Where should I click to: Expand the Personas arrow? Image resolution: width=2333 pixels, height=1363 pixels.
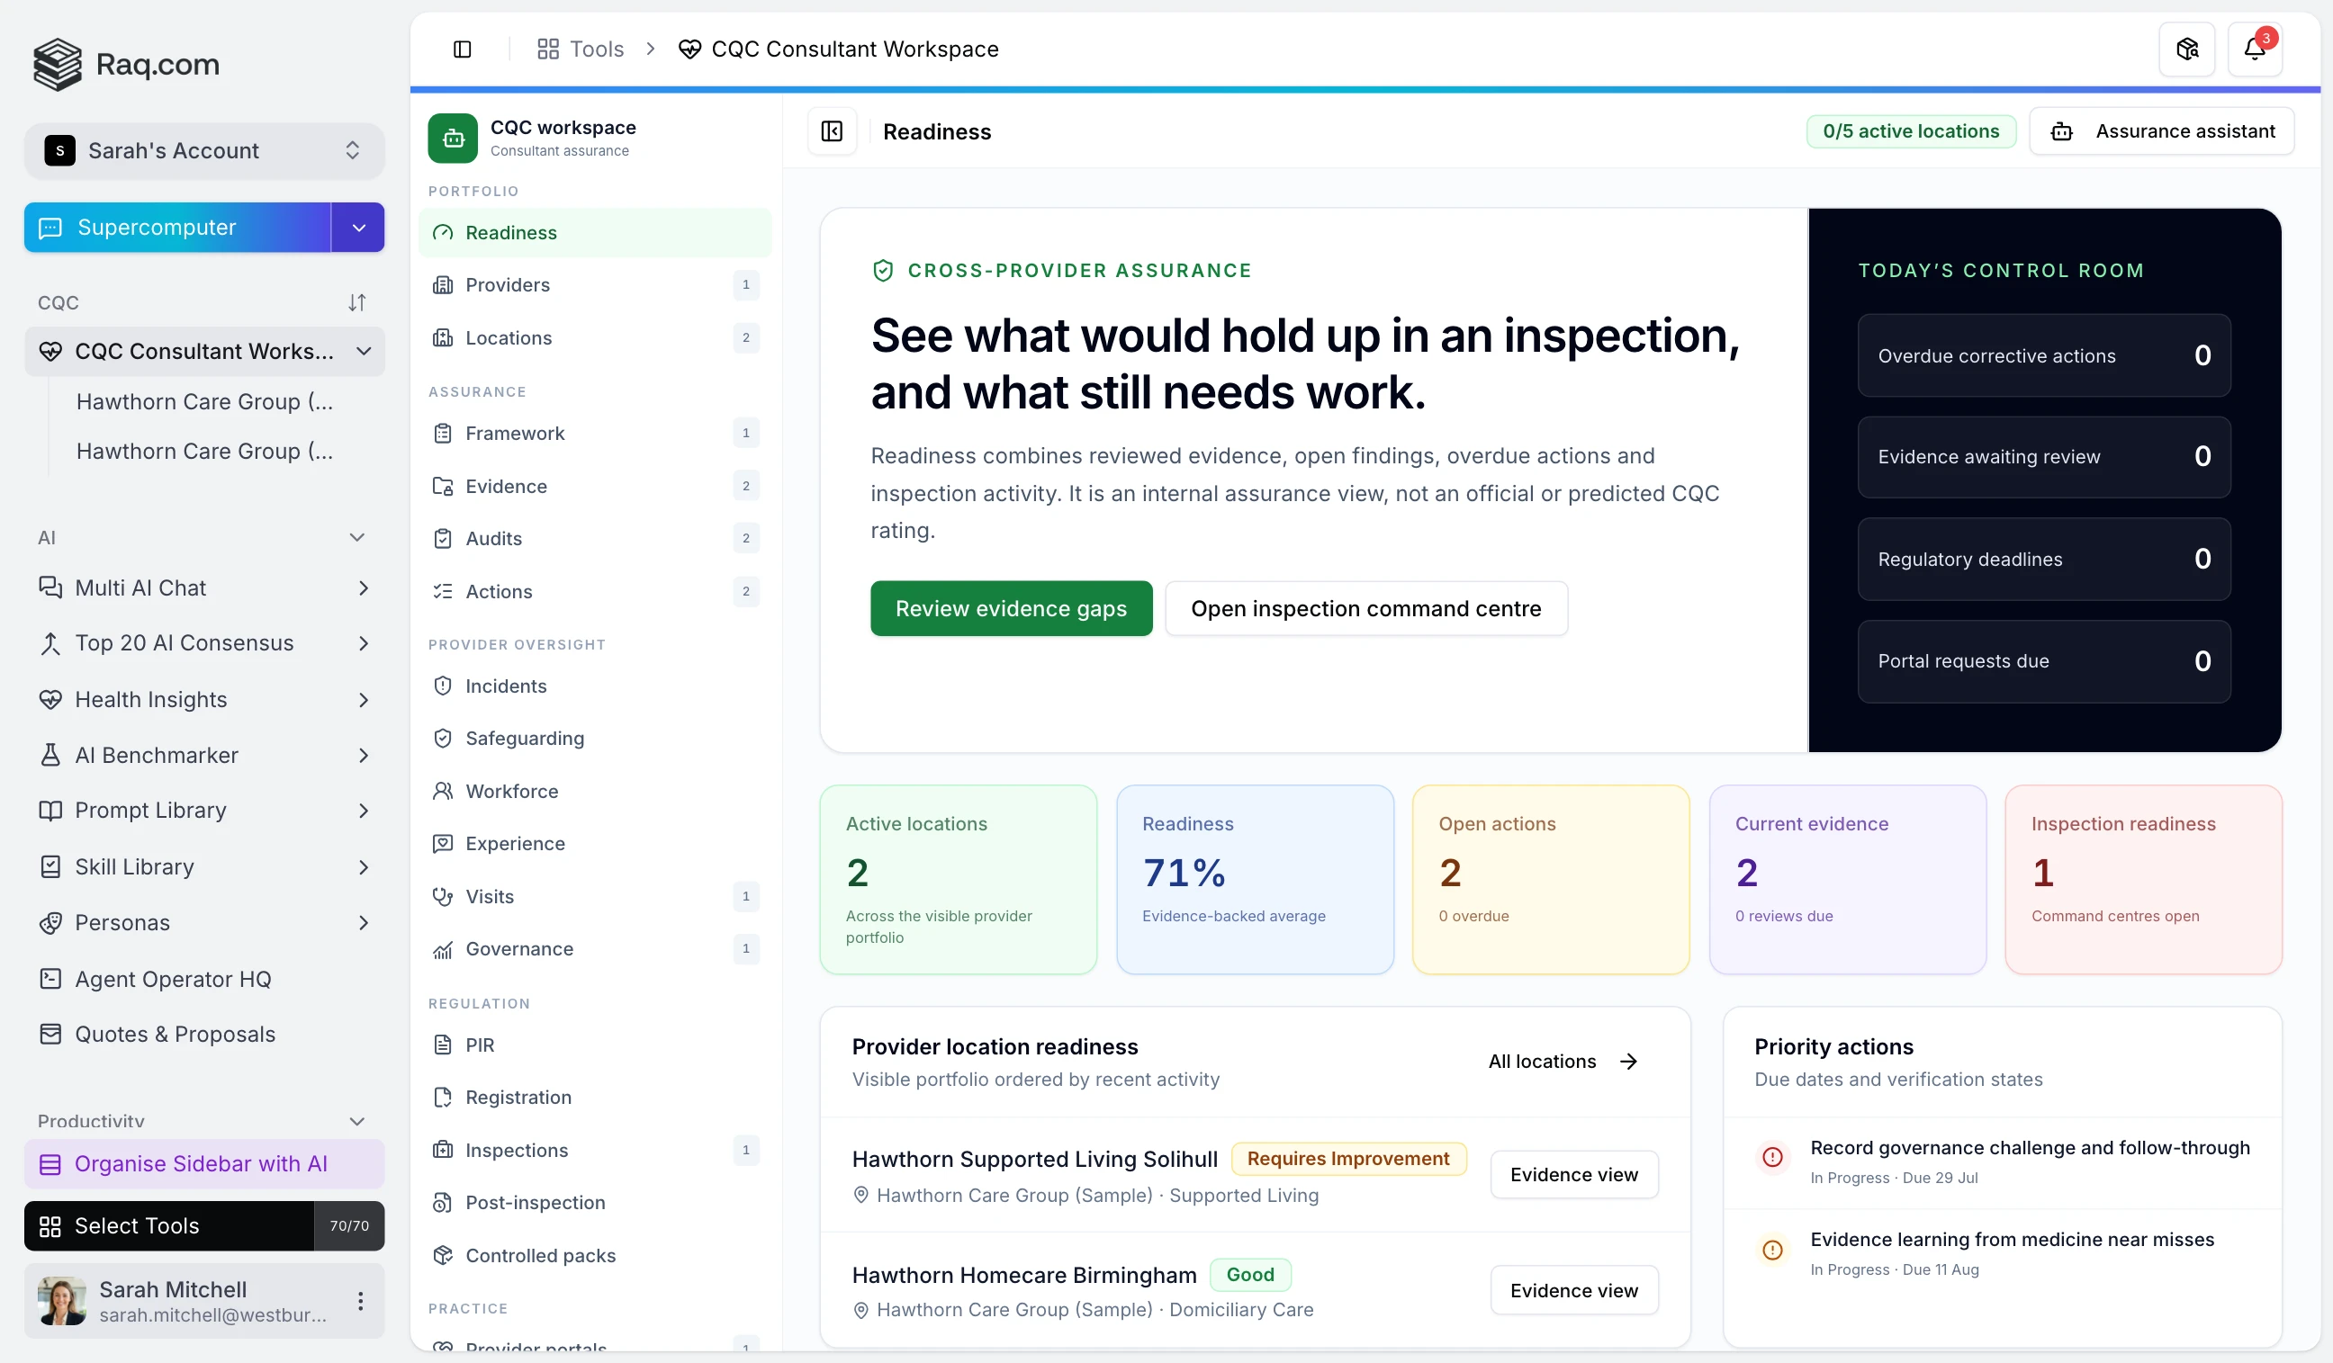363,922
